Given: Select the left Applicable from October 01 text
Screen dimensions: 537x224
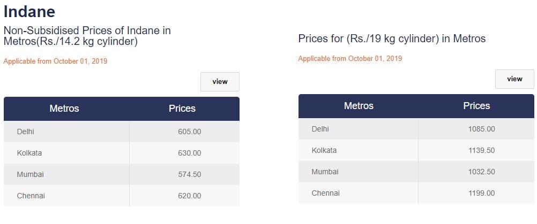Looking at the screenshot, I should point(55,61).
